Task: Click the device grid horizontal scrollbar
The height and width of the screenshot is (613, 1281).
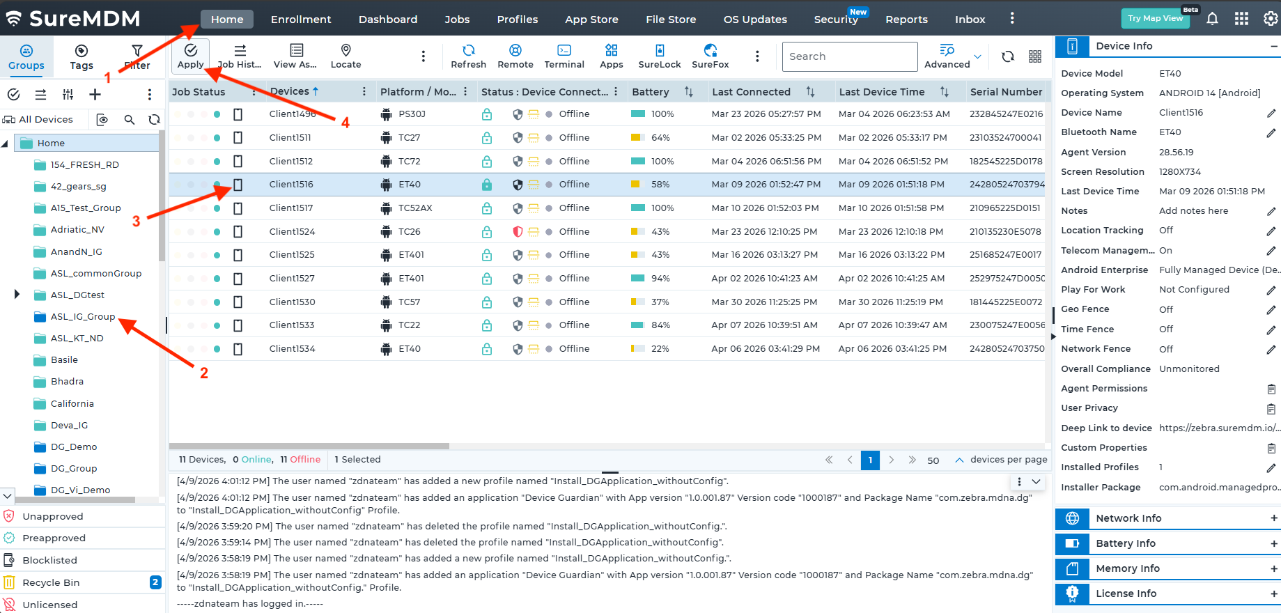Action: click(309, 446)
